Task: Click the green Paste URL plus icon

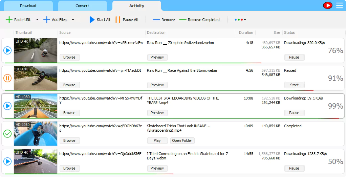Action: 9,20
